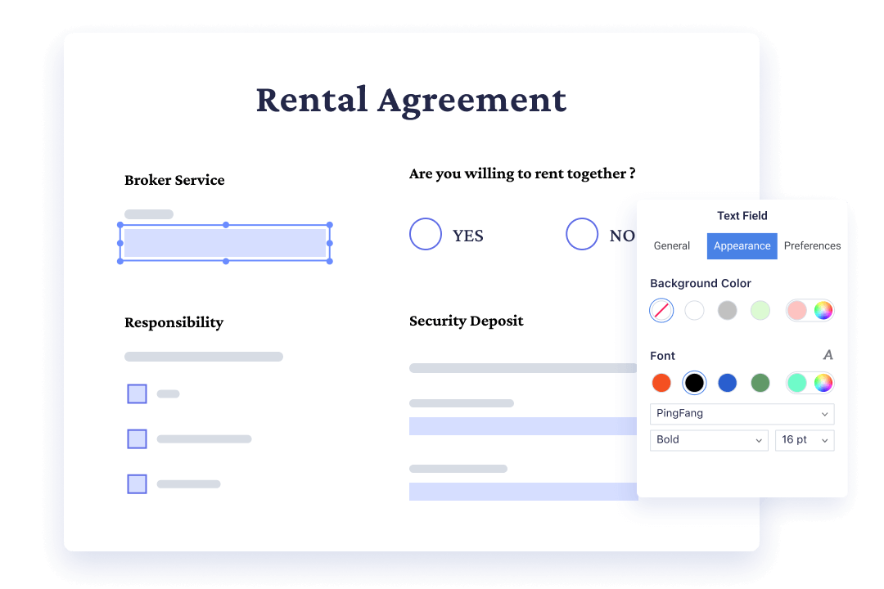Open the 16 pt font size dropdown
This screenshot has width=884, height=589.
(805, 440)
